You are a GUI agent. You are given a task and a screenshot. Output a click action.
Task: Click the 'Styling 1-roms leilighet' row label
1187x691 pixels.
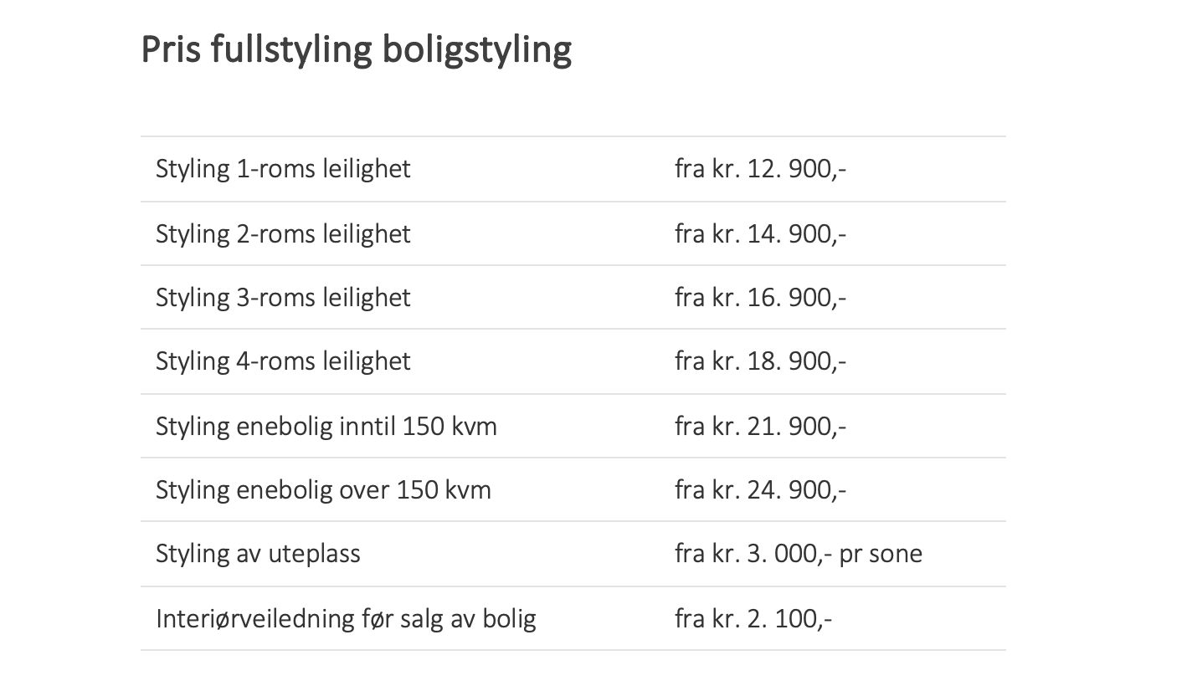coord(283,169)
